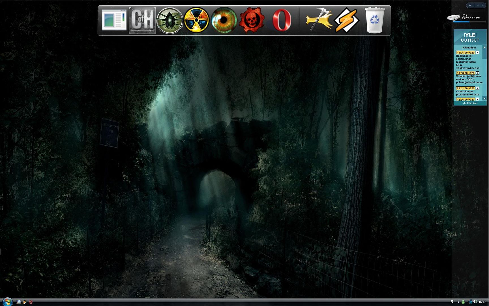The height and width of the screenshot is (306, 489).
Task: Open the green spider emblem dock icon
Action: pyautogui.click(x=170, y=20)
